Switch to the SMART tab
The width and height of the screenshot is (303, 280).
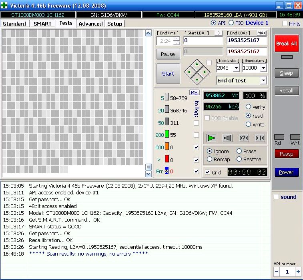coord(42,24)
